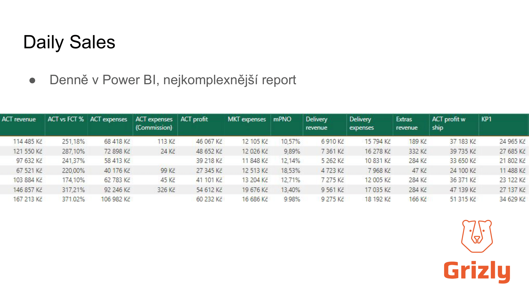Select the 34 629 Kč KP1 cell
529x297 pixels.
pyautogui.click(x=512, y=199)
